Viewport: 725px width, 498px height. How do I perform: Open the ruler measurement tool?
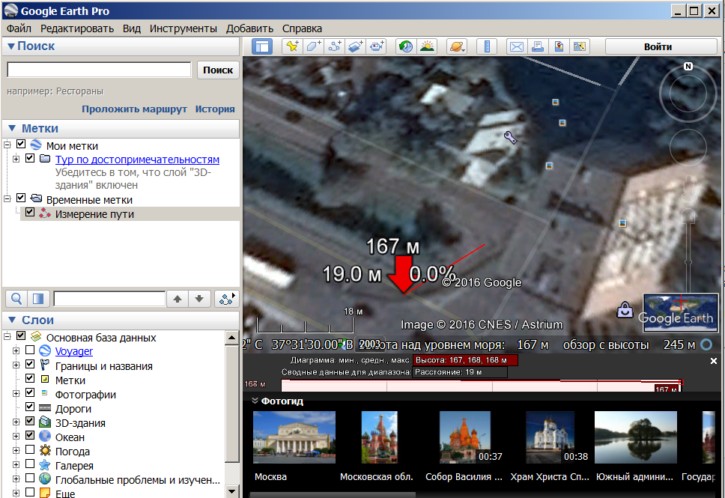pos(487,46)
